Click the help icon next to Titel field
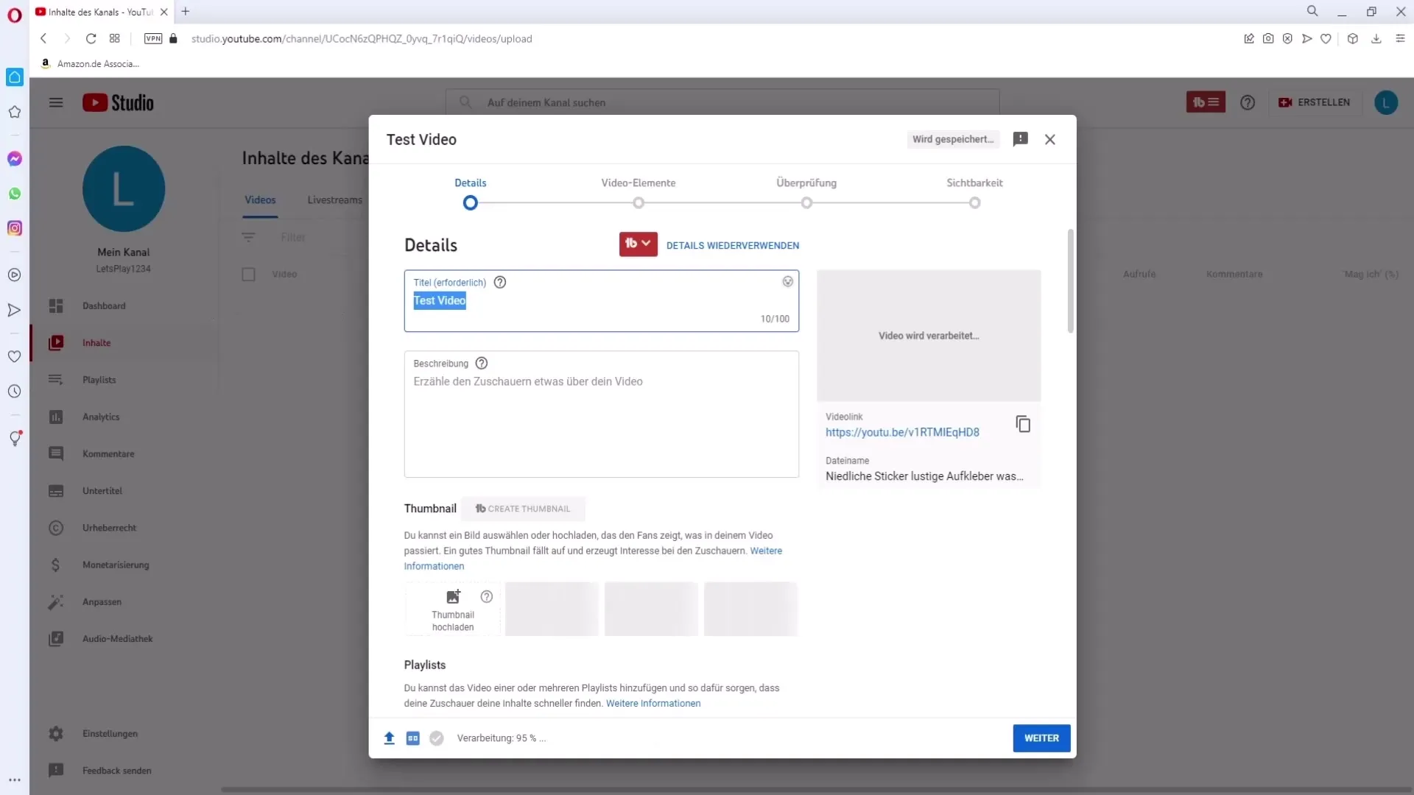1414x795 pixels. (499, 281)
